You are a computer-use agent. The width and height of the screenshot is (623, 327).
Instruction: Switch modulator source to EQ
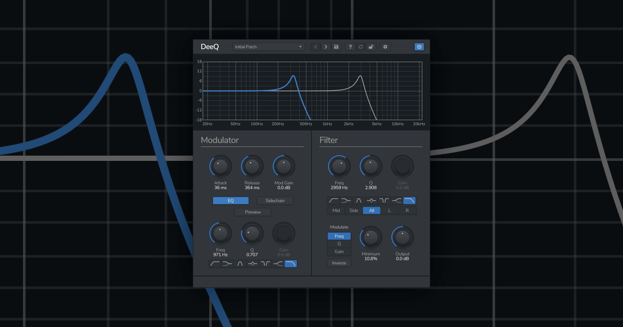point(231,201)
